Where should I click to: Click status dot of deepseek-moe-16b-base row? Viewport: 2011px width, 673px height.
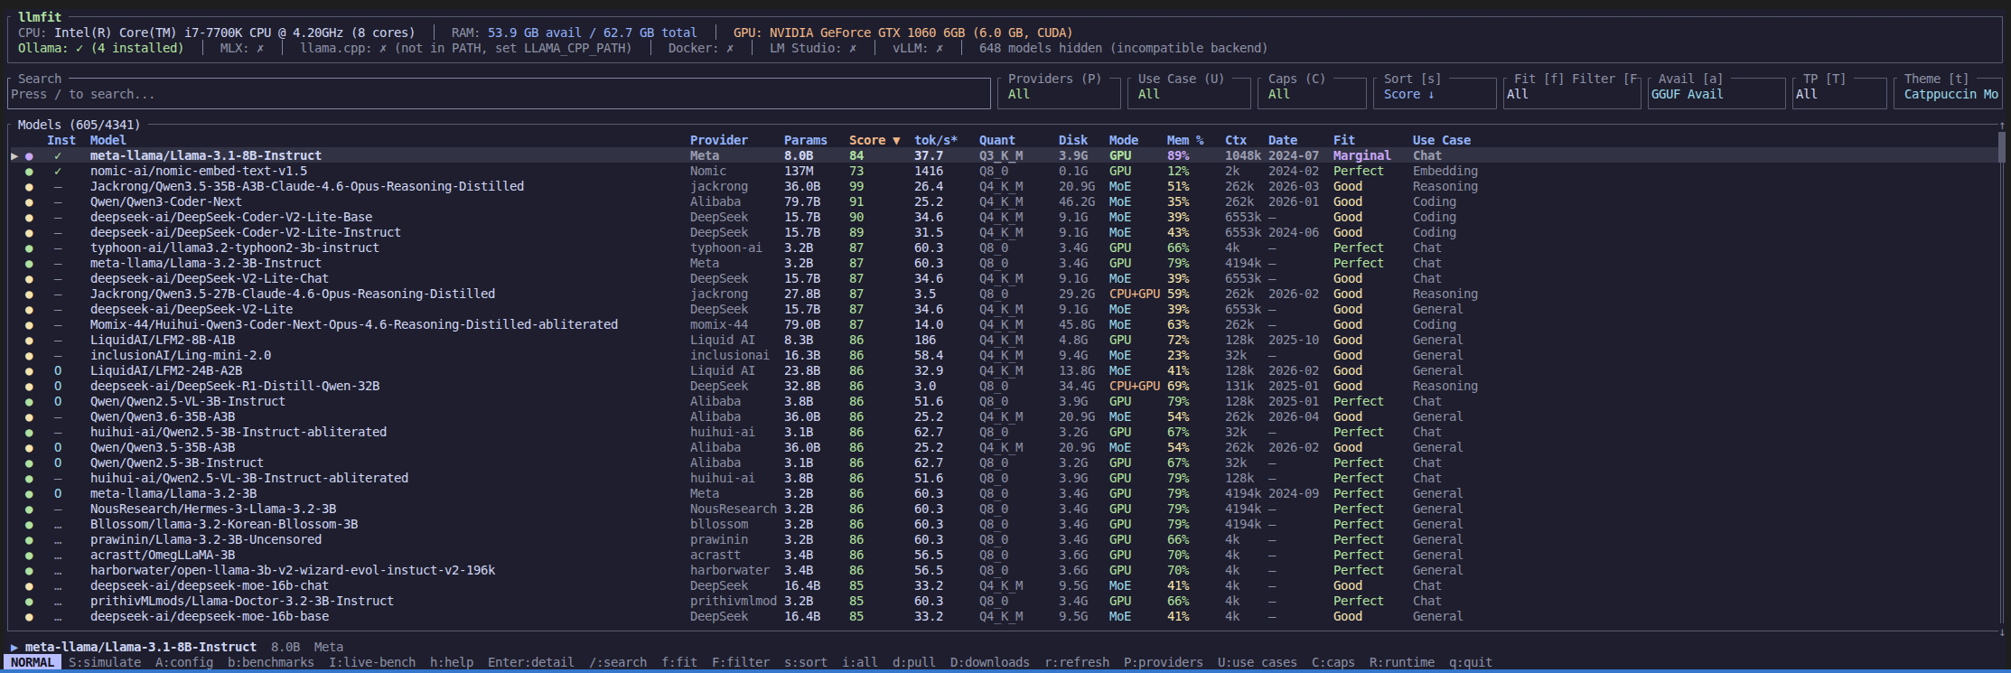29,617
